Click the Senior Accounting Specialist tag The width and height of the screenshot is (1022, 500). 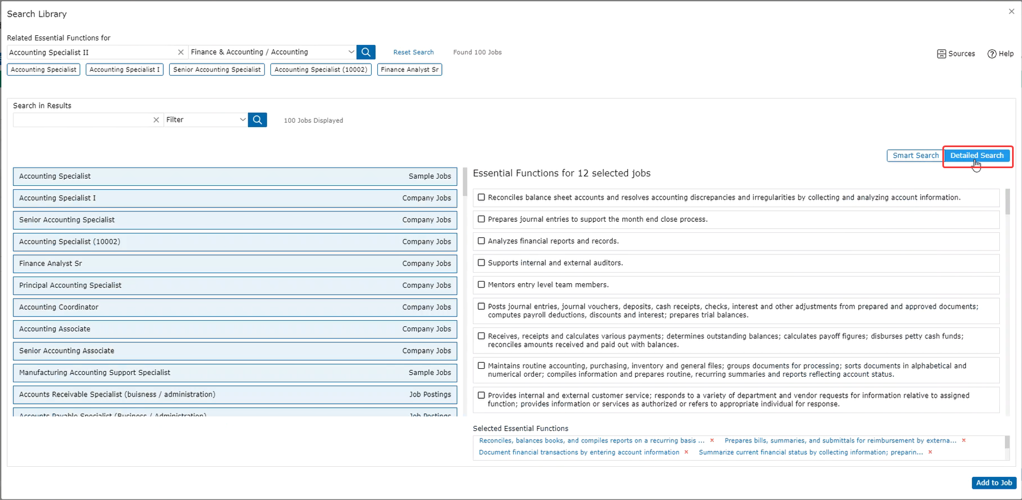pos(217,70)
